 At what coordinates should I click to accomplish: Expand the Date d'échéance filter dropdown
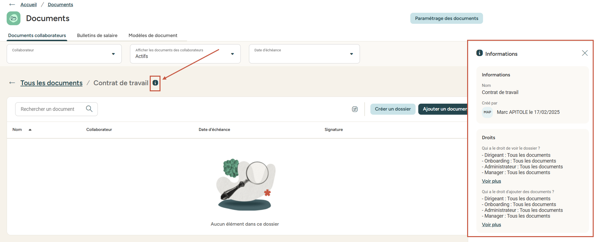[x=351, y=54]
